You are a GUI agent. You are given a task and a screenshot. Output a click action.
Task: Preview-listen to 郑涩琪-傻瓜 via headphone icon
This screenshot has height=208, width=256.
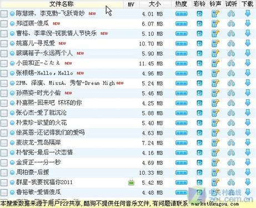click(231, 23)
